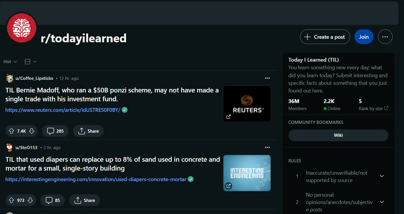This screenshot has width=404, height=214.
Task: Upvote the used diapers concrete post
Action: 11,200
